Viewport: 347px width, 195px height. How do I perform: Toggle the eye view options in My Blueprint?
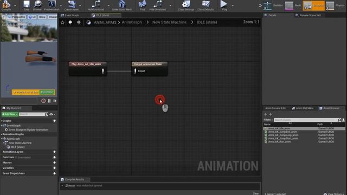[52, 114]
